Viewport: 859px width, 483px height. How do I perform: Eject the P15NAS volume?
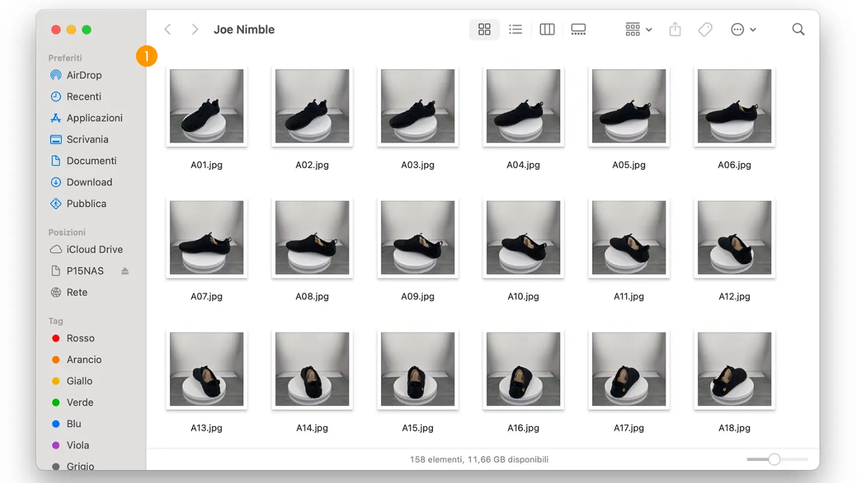point(125,271)
